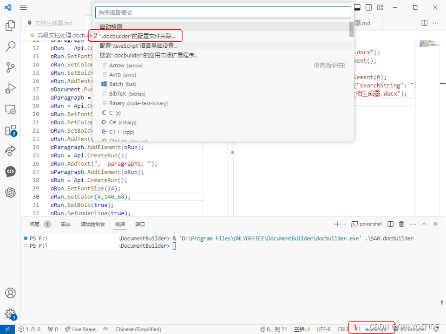
Task: Click the eye icon in status bar
Action: (105, 329)
